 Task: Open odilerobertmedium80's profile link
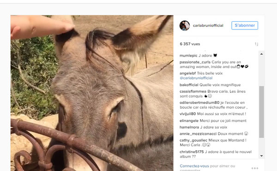tap(199, 103)
